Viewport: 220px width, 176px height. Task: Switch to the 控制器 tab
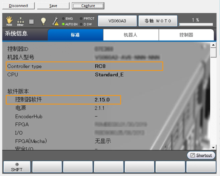[186, 35]
